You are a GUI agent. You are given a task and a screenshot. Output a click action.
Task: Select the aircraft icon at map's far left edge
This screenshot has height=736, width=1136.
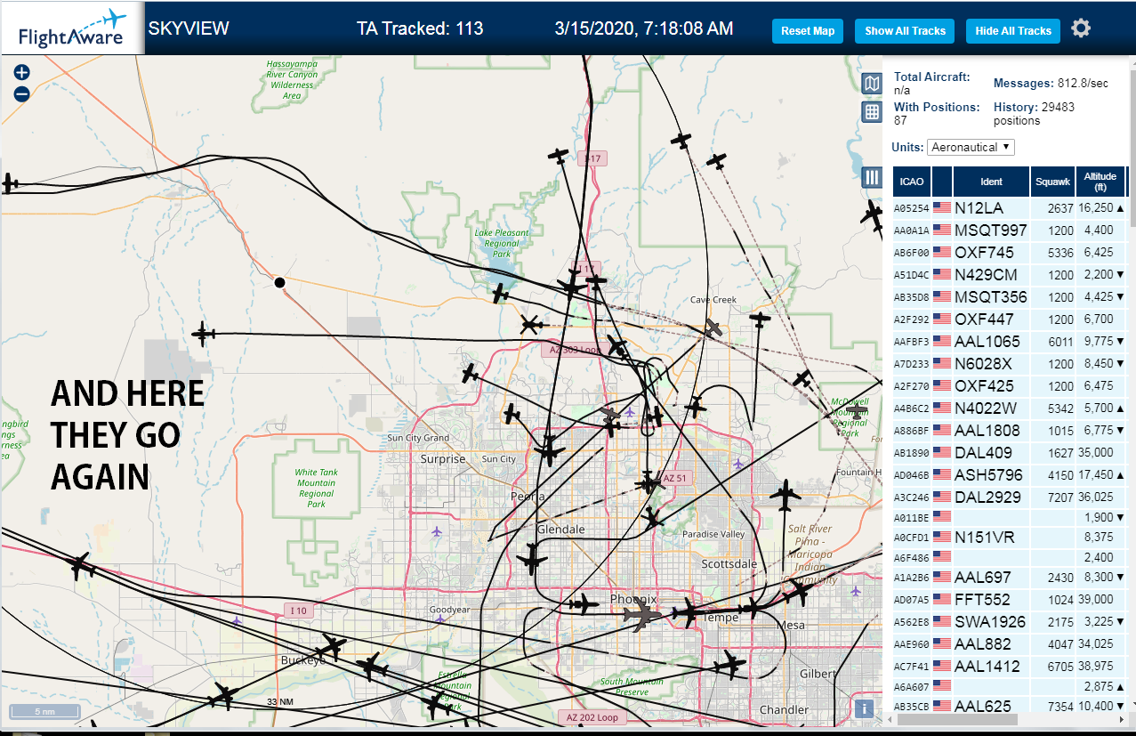click(x=9, y=183)
